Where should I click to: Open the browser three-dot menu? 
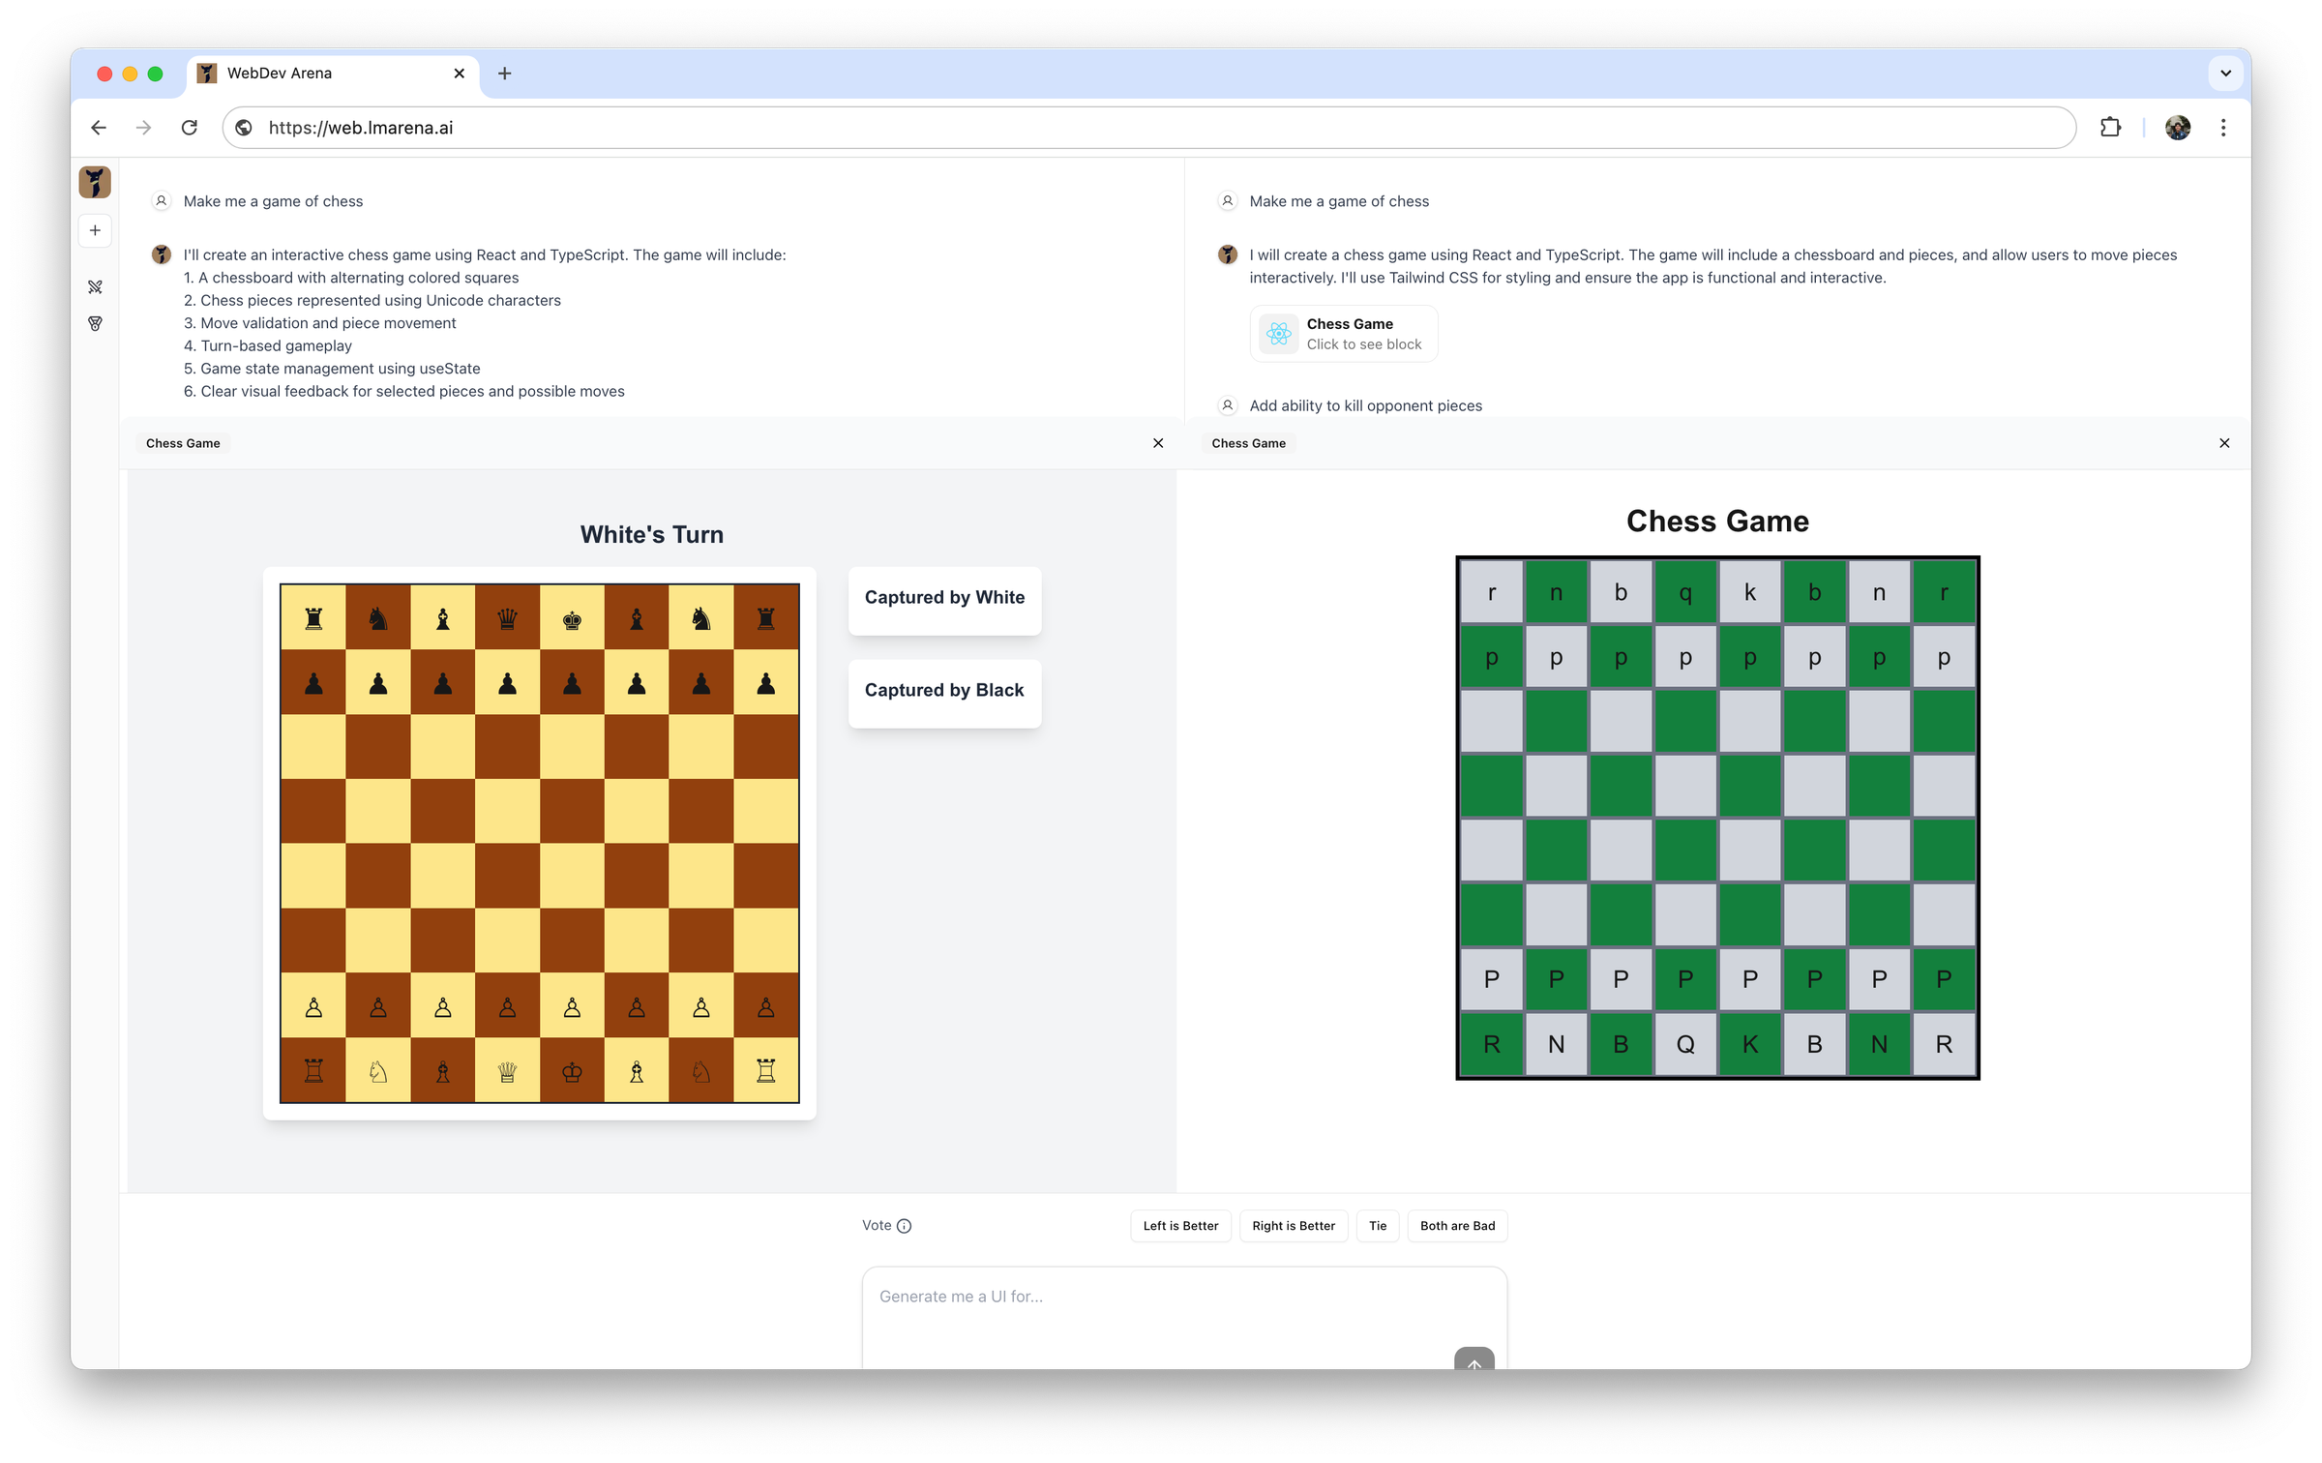point(2223,127)
